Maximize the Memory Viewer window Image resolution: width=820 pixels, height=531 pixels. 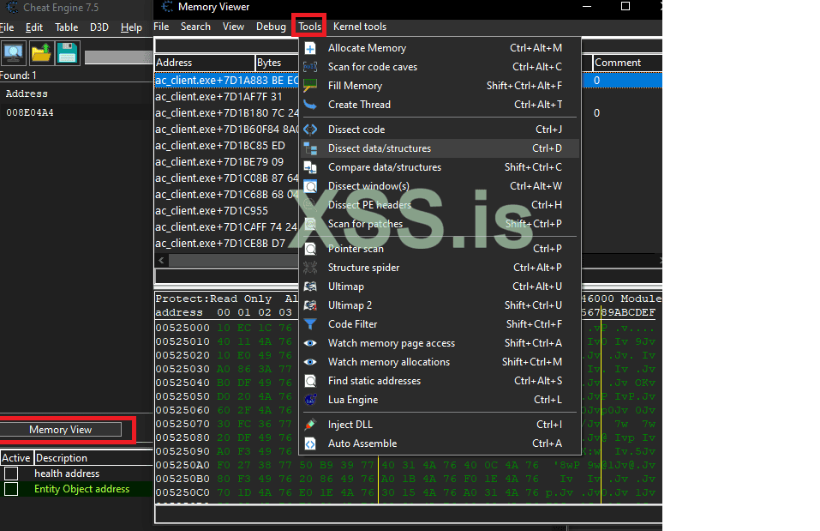coord(625,6)
